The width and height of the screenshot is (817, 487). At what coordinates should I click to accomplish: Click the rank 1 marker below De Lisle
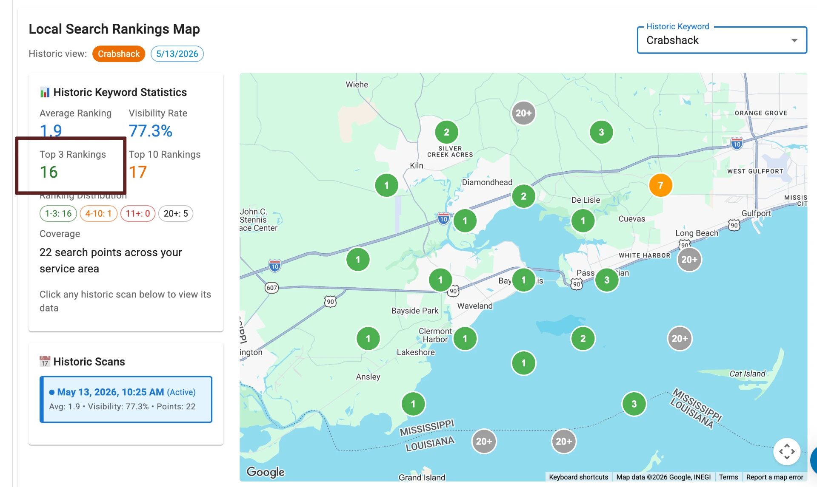pos(583,221)
